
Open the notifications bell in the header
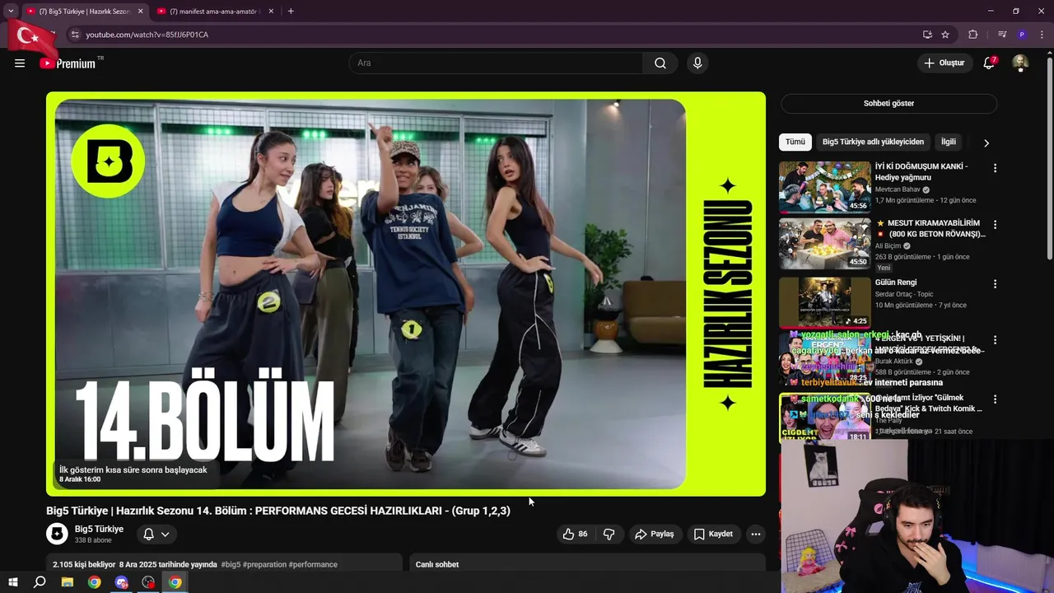coord(989,63)
